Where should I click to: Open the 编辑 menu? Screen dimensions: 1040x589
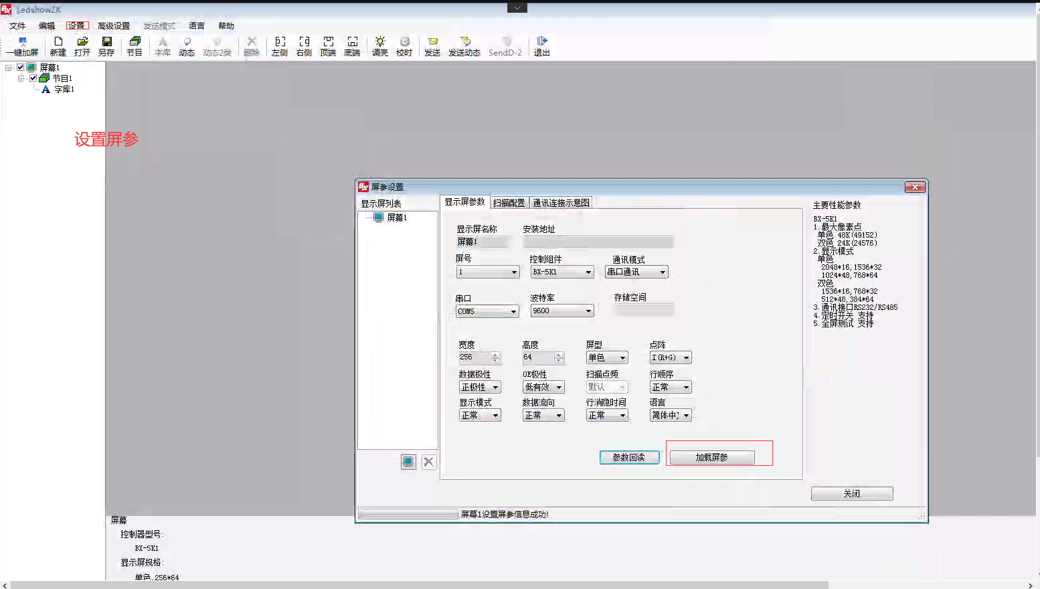[x=47, y=26]
